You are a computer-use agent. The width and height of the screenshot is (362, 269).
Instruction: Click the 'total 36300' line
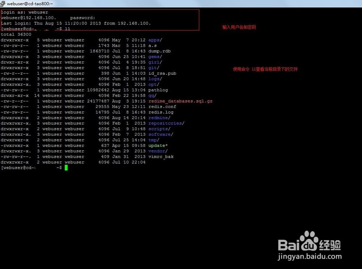tap(16, 34)
